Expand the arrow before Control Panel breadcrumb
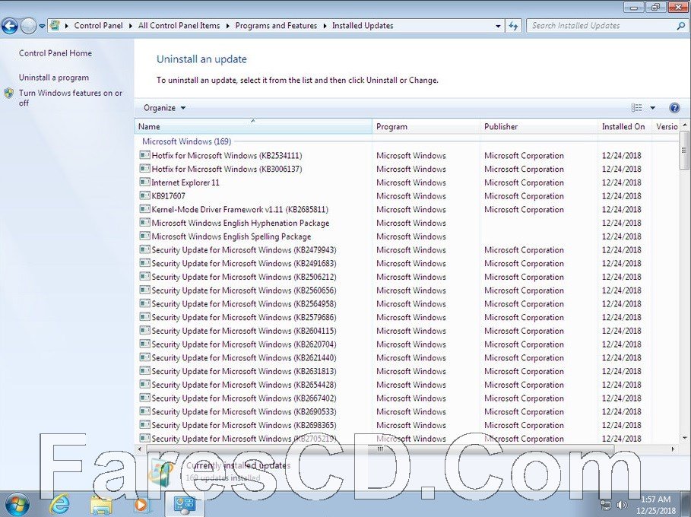Image resolution: width=691 pixels, height=517 pixels. pyautogui.click(x=67, y=26)
